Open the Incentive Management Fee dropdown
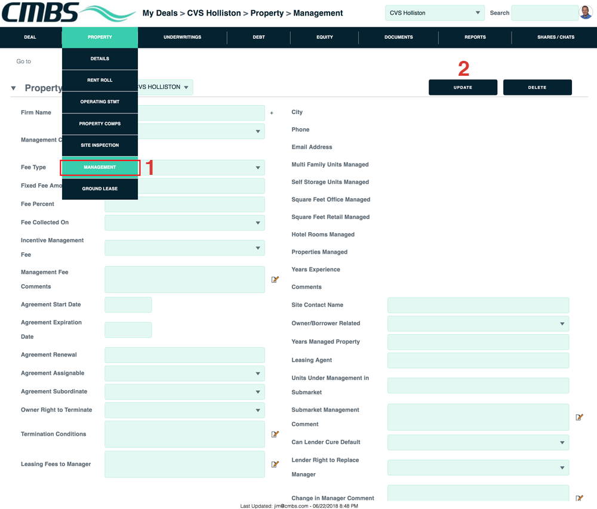This screenshot has height=509, width=597. [184, 248]
